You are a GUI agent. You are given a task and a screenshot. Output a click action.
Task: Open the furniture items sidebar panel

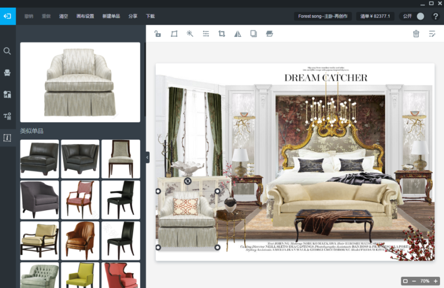click(8, 73)
